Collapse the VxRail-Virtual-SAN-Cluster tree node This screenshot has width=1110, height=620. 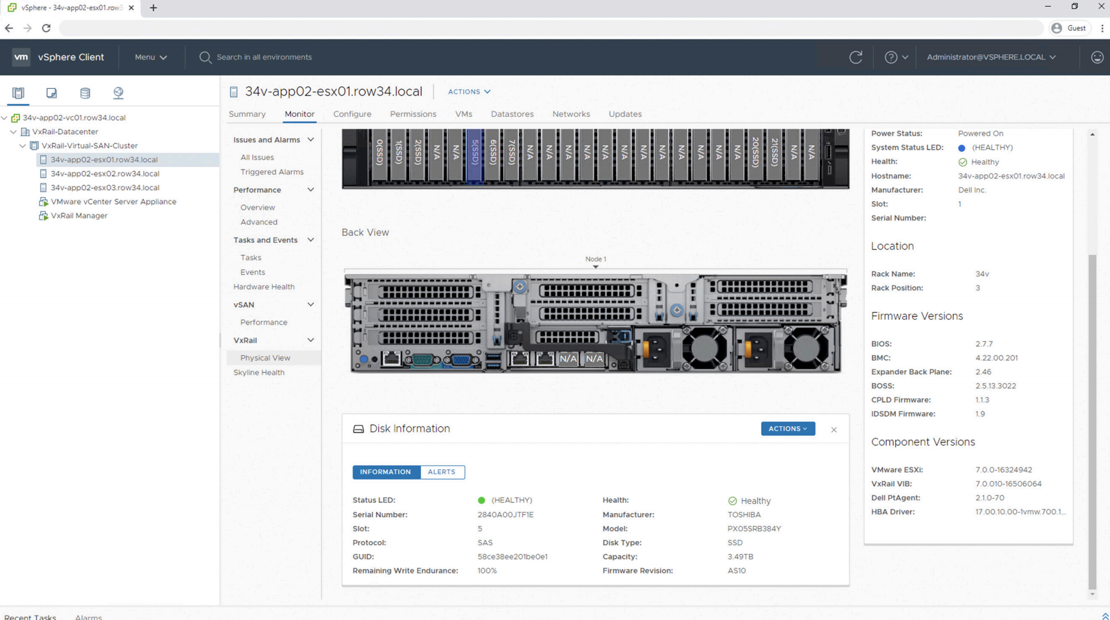23,146
